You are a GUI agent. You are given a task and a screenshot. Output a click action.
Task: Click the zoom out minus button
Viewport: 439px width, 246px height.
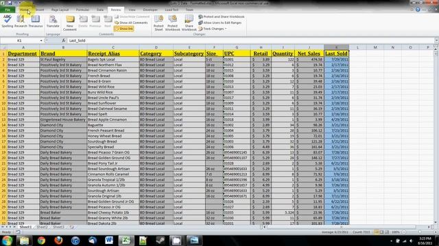[x=404, y=232]
